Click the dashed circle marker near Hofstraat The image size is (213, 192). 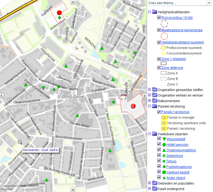pos(124,97)
